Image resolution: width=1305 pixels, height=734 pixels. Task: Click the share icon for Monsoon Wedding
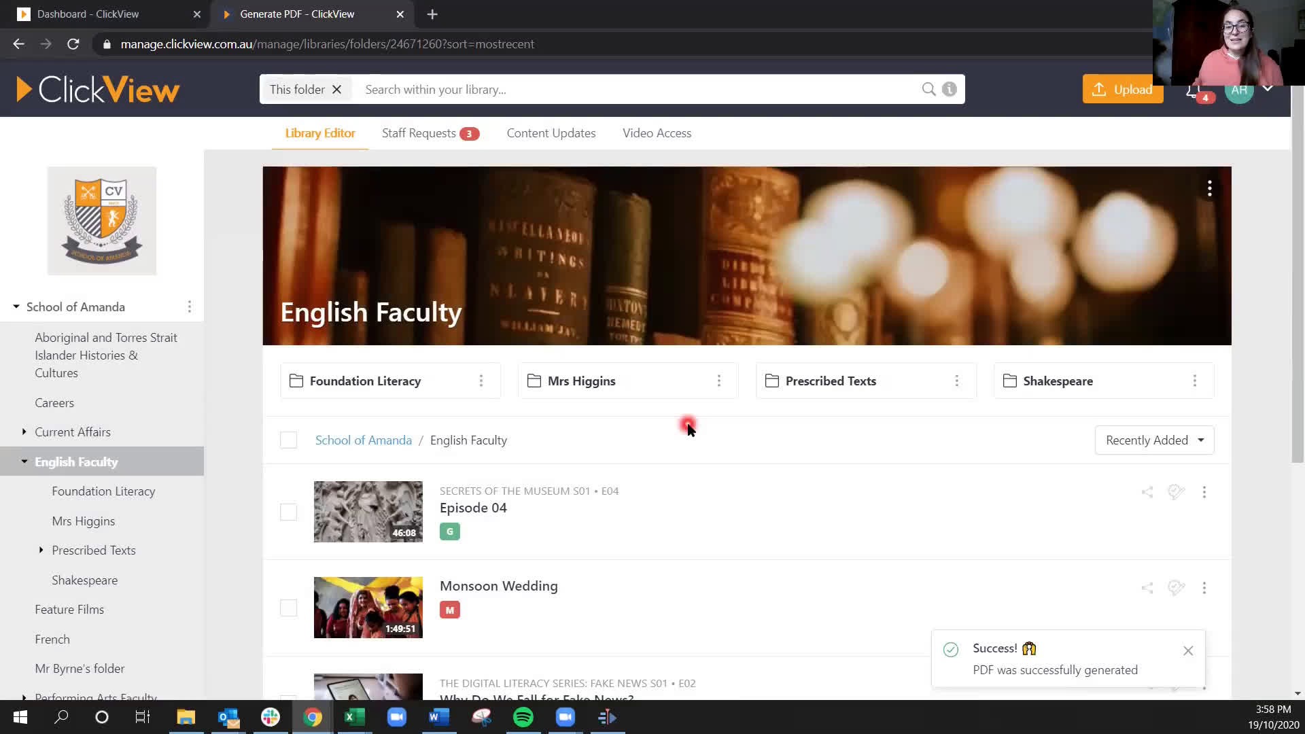pyautogui.click(x=1147, y=587)
